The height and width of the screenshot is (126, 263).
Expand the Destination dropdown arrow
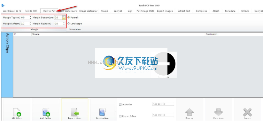pos(116,112)
